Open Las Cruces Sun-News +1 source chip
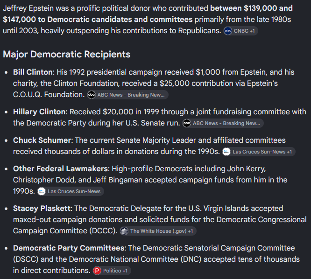The width and height of the screenshot is (311, 279). click(x=259, y=152)
